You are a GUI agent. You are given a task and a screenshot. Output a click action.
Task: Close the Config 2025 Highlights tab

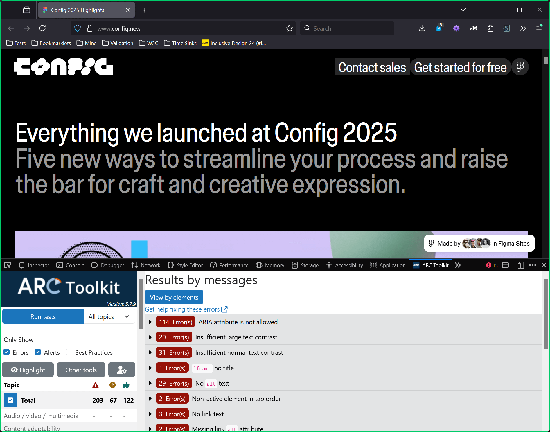128,10
